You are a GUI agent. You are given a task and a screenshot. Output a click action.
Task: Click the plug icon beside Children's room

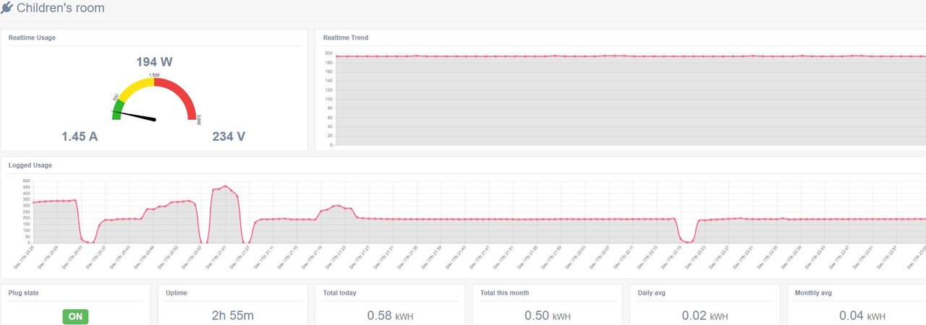pyautogui.click(x=7, y=8)
